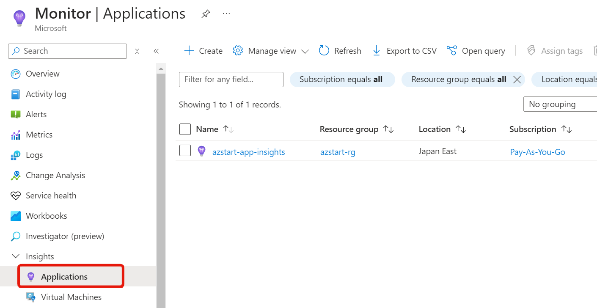Click the Monitor lightbulb icon in header

pos(19,19)
